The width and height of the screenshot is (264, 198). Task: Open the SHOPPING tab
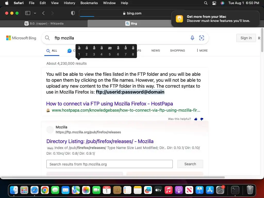177,51
